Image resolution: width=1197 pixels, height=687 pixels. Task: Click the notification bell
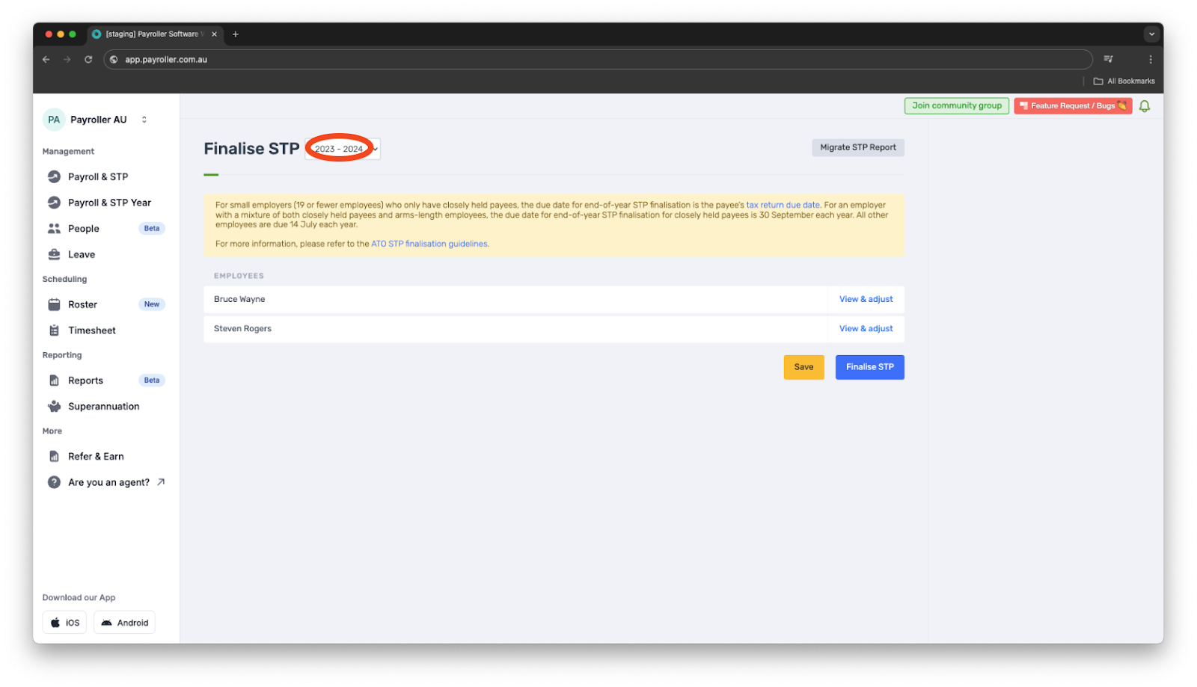(1145, 105)
